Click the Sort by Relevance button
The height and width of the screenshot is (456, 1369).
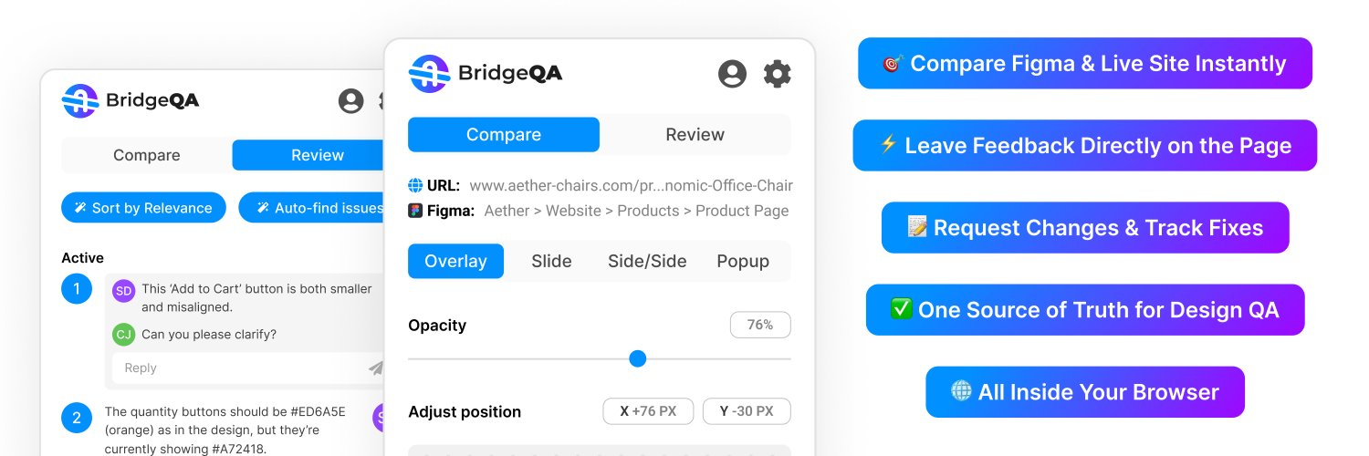[x=143, y=208]
